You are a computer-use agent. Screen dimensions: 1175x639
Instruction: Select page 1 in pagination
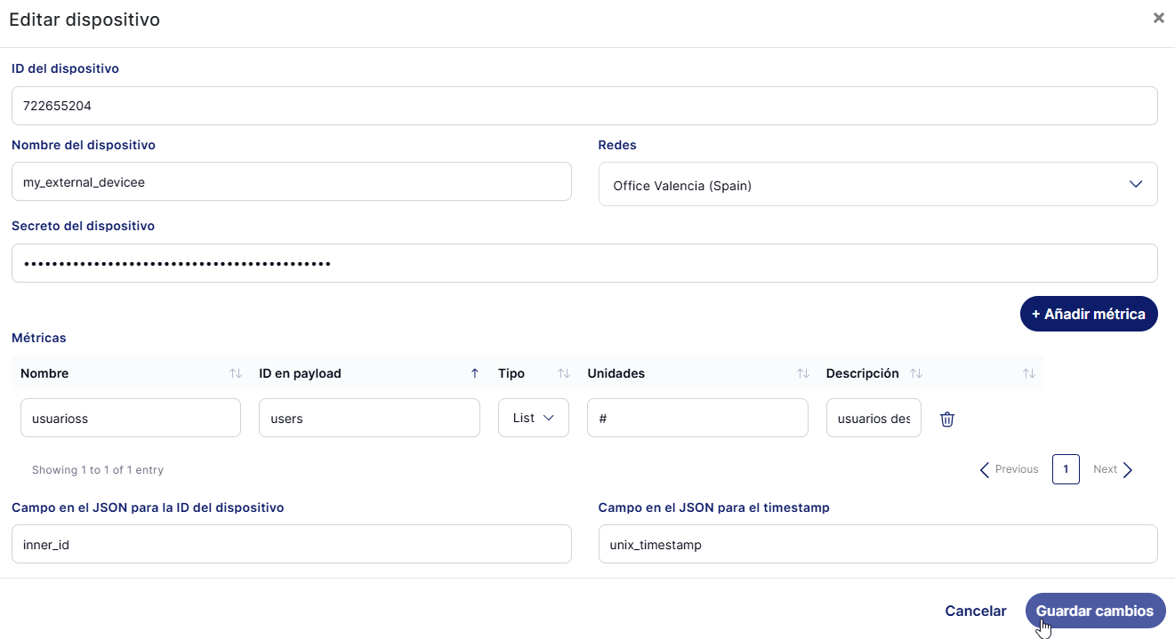[x=1066, y=469]
